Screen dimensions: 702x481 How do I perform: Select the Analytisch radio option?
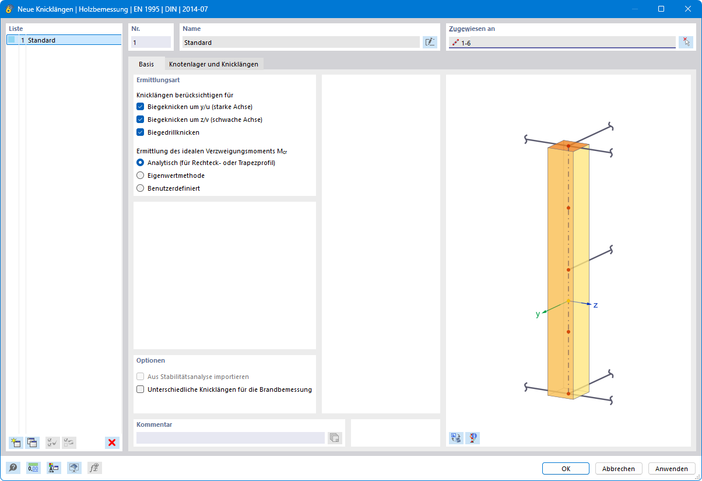pyautogui.click(x=140, y=163)
